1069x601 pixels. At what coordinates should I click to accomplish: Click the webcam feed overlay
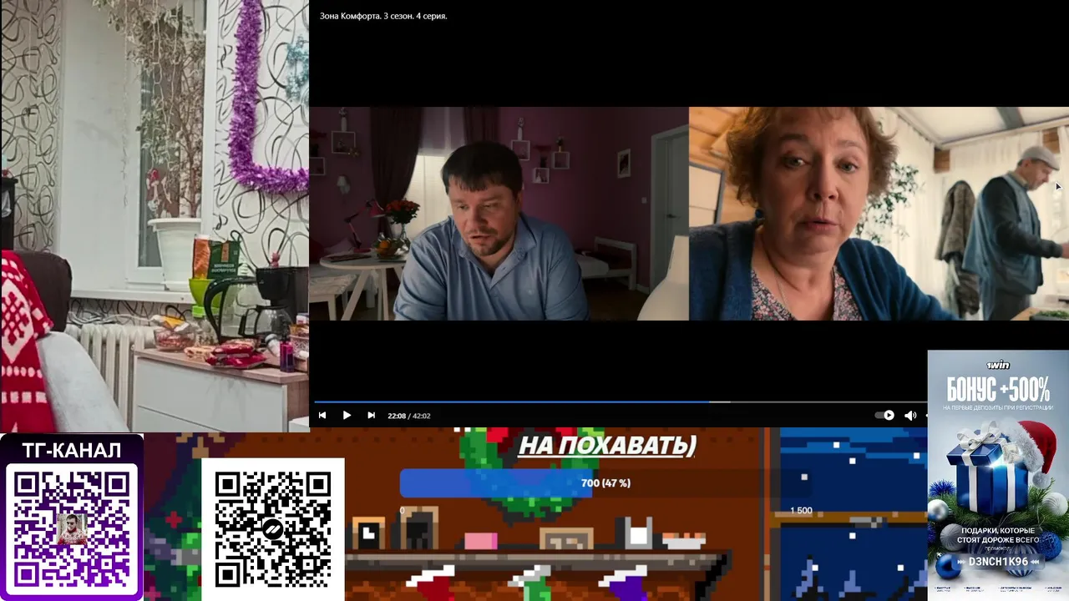(x=155, y=215)
